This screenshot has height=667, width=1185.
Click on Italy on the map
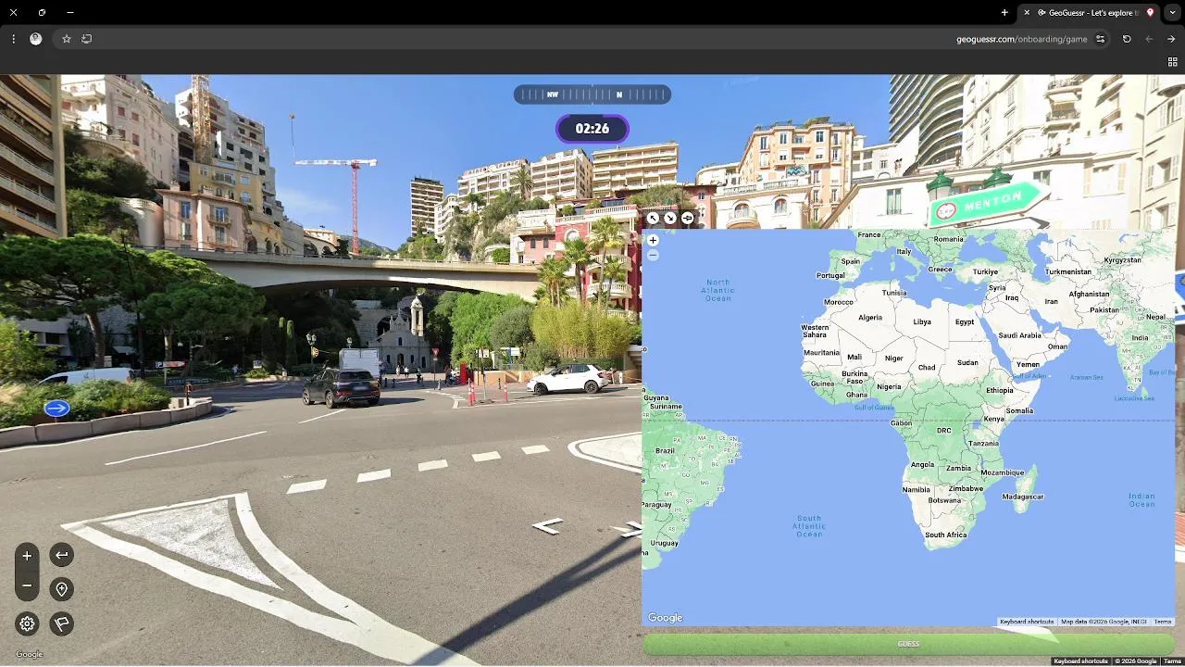click(x=904, y=251)
